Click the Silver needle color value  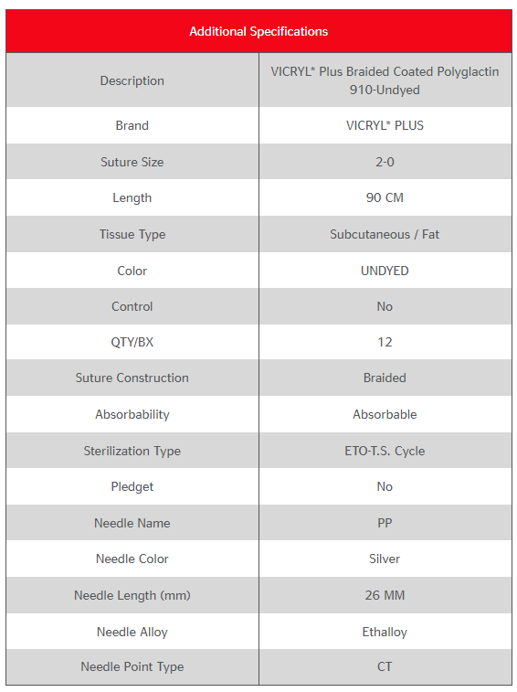385,559
